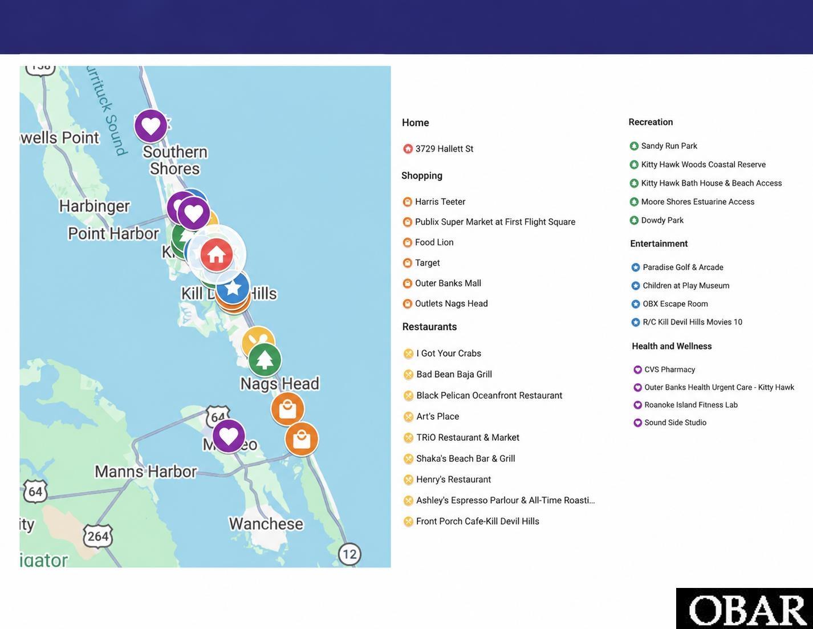The width and height of the screenshot is (813, 629).
Task: Click the restaurant icon beside Black Pelican Oceanfront Restaurant
Action: pos(408,396)
